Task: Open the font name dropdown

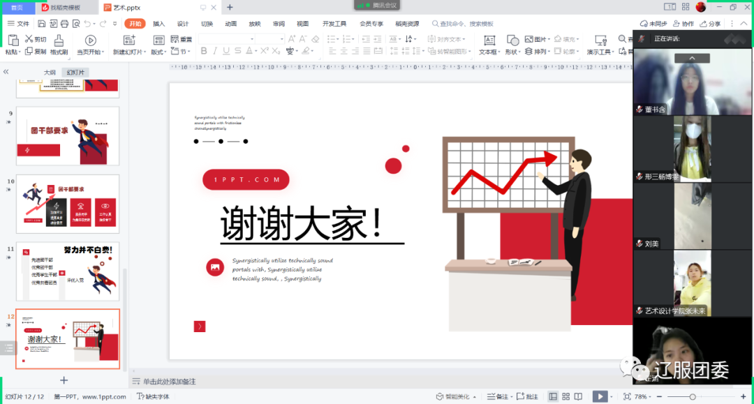Action: (251, 39)
